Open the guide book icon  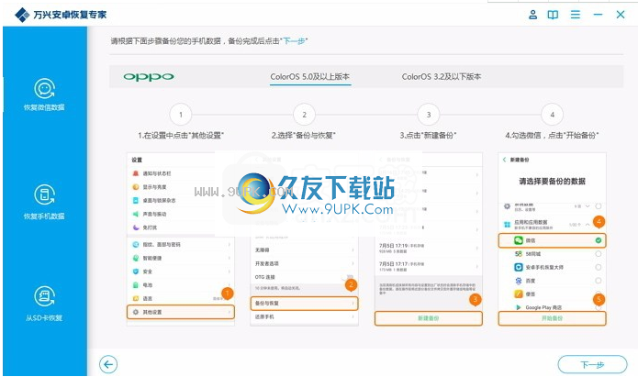[x=553, y=15]
